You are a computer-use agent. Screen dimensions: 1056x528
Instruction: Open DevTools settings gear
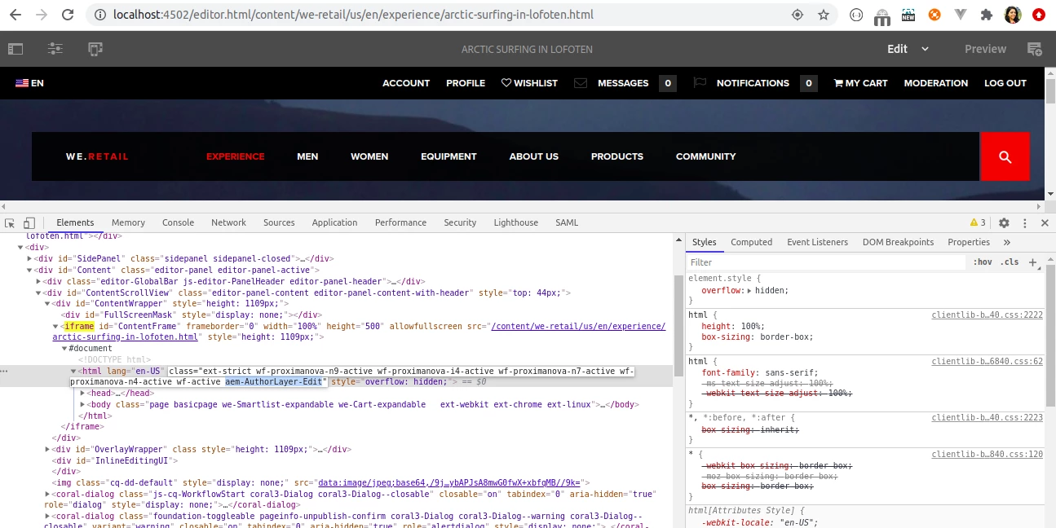[x=1004, y=222]
